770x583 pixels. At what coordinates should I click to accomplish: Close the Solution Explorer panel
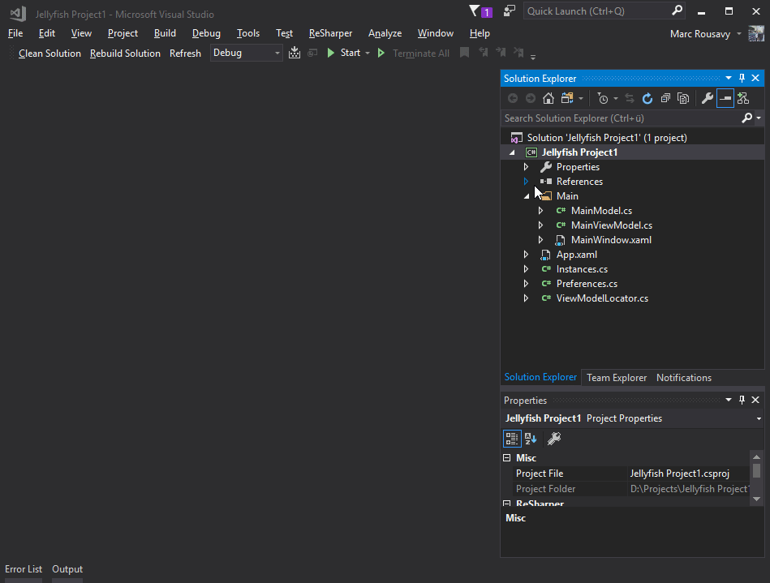(x=755, y=78)
